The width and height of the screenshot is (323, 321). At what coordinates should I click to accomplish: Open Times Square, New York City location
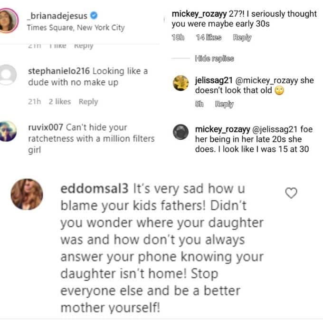[x=76, y=27]
